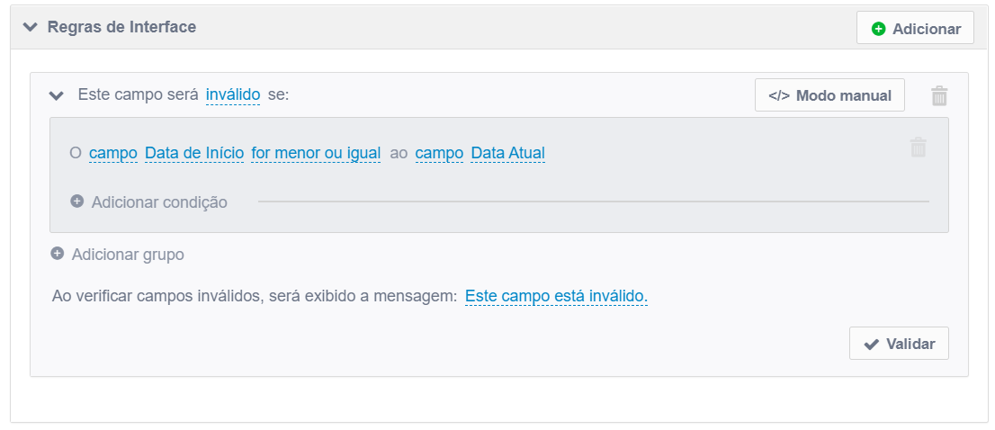Switch to Modo manual
This screenshot has width=995, height=430.
[829, 95]
